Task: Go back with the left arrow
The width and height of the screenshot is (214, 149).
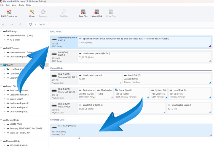Action: [x=3, y=25]
